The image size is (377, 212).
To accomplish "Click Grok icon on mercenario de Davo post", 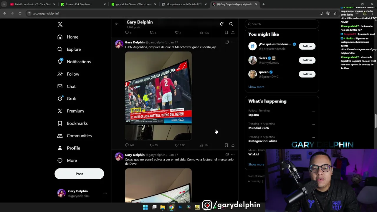I will [227, 155].
